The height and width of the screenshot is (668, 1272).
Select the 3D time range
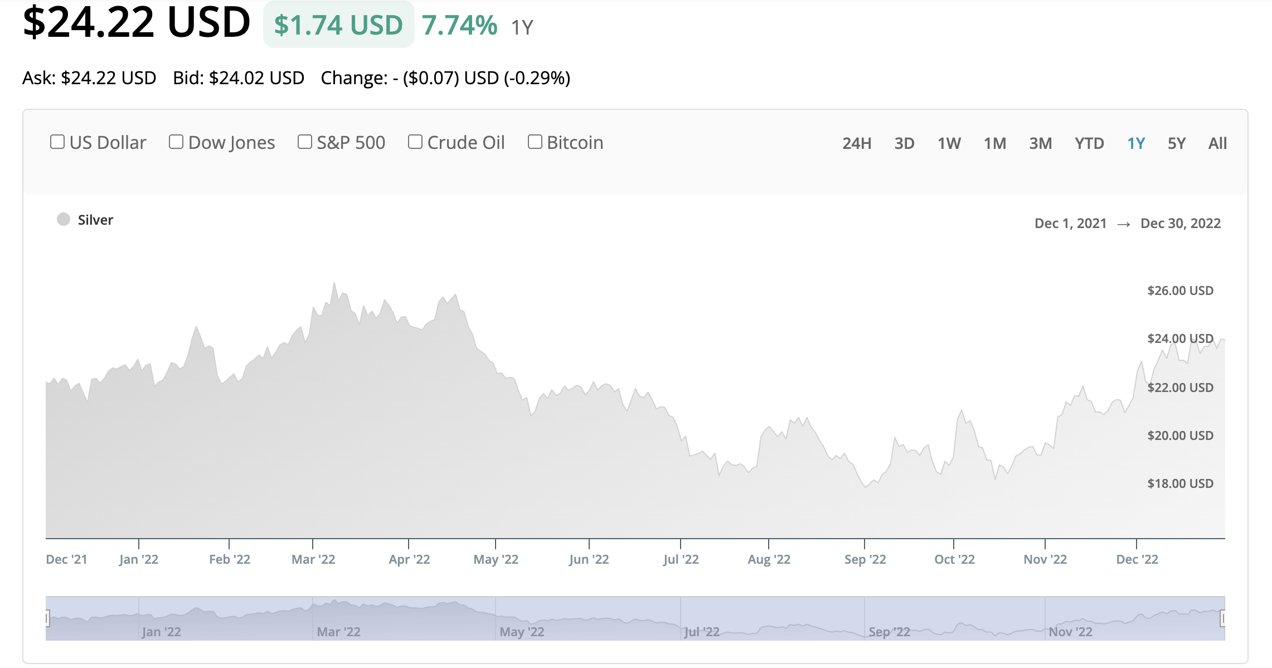point(904,143)
